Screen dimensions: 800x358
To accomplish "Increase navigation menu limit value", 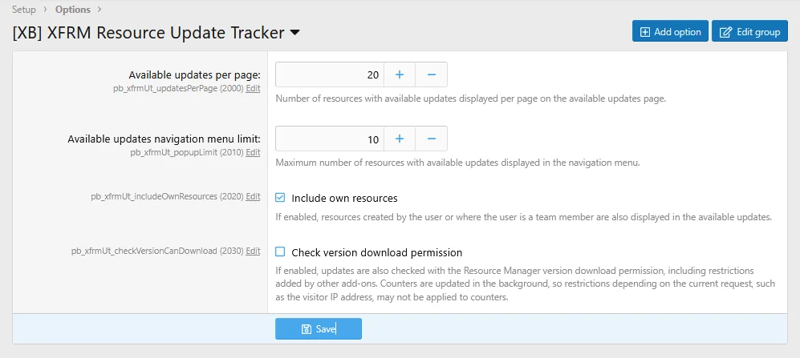I will [x=400, y=139].
